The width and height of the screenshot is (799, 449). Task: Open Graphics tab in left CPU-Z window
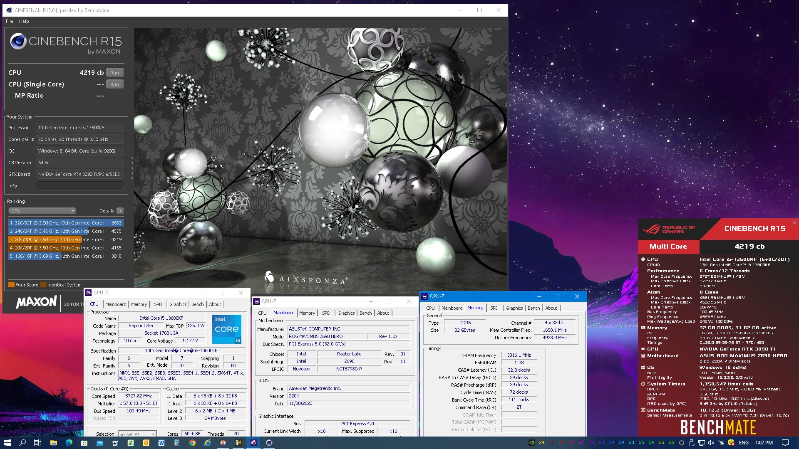tap(178, 304)
